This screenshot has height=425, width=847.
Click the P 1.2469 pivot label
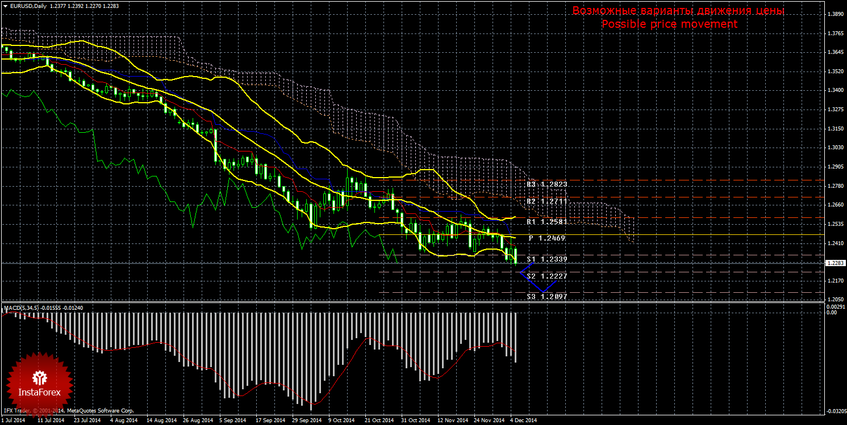click(x=546, y=238)
